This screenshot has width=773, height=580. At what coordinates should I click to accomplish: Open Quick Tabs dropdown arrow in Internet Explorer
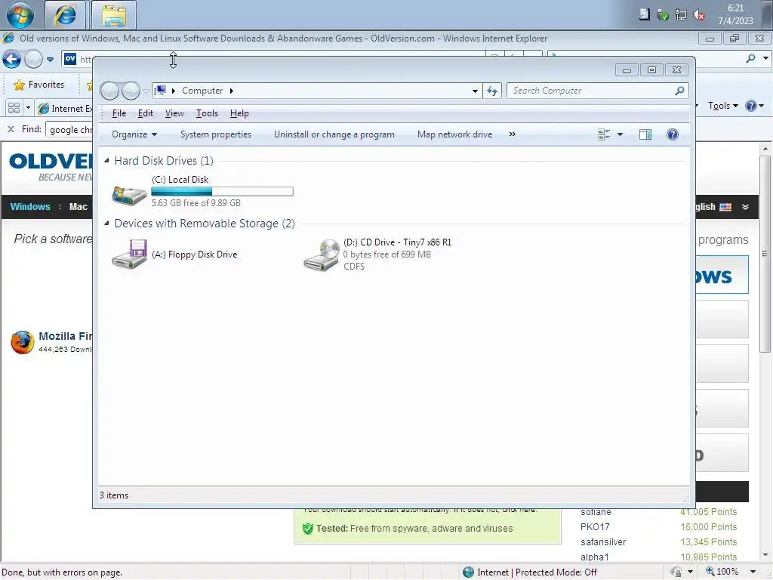point(28,107)
